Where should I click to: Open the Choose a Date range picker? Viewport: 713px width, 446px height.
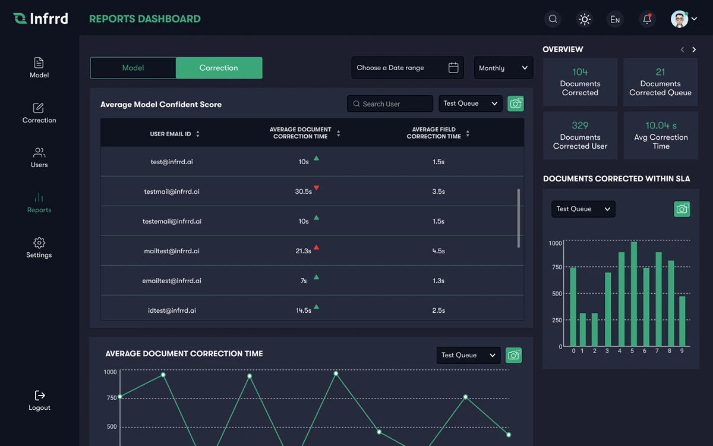(x=408, y=68)
